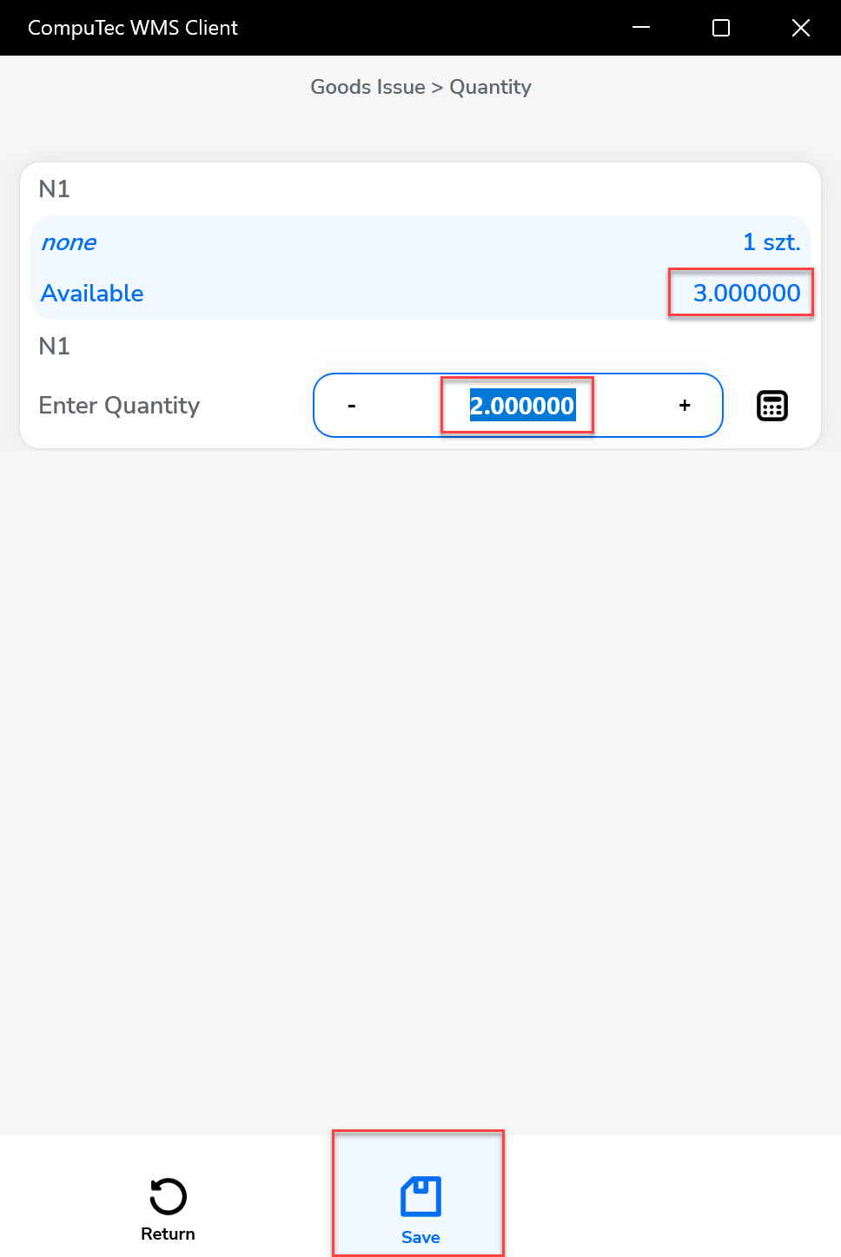Click inside the item details card

click(x=421, y=304)
